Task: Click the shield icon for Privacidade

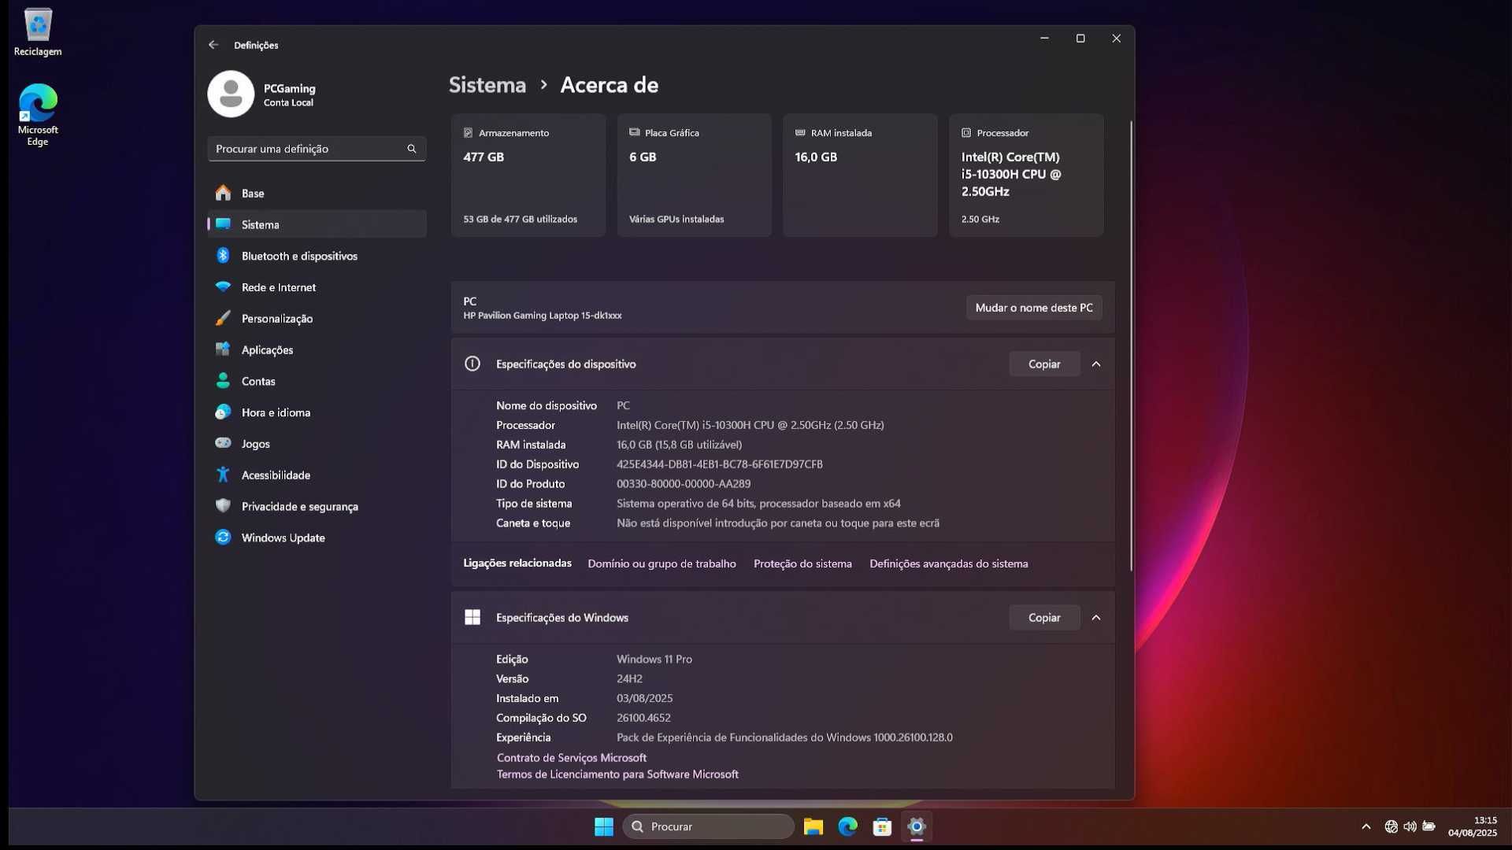Action: coord(223,506)
